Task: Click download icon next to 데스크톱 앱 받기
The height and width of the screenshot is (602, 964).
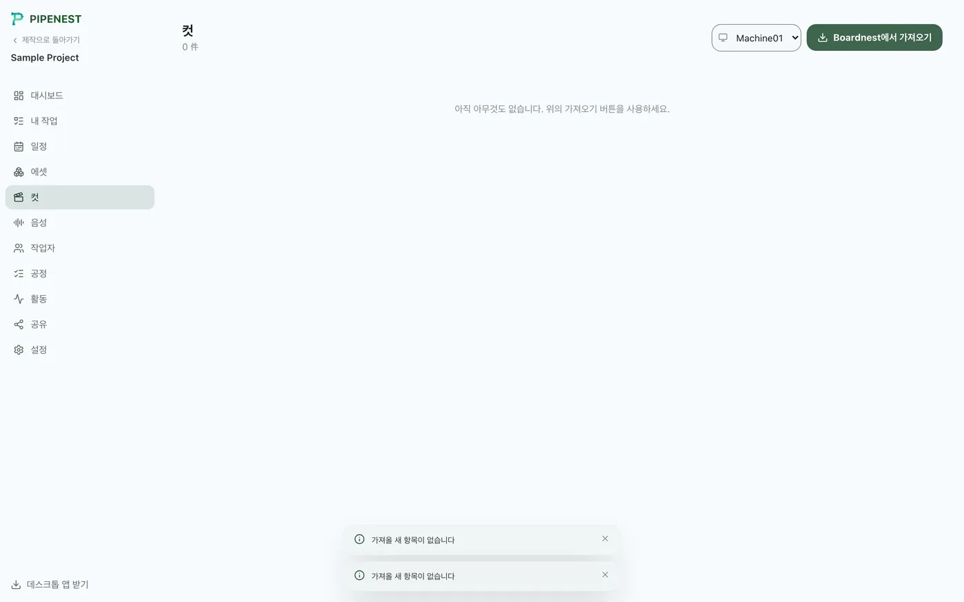Action: [x=16, y=585]
